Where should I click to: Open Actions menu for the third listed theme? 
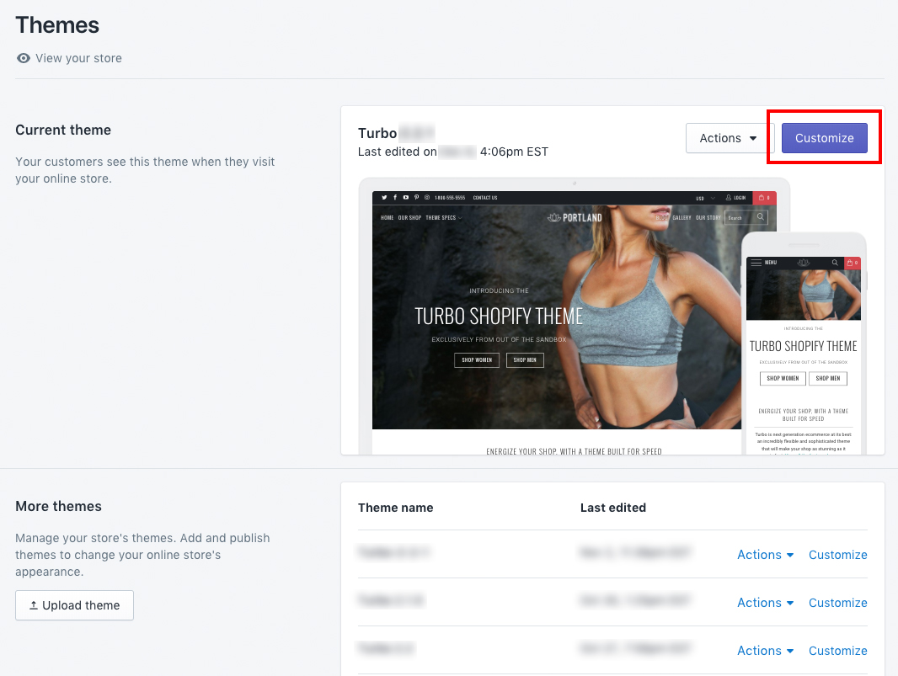point(765,651)
